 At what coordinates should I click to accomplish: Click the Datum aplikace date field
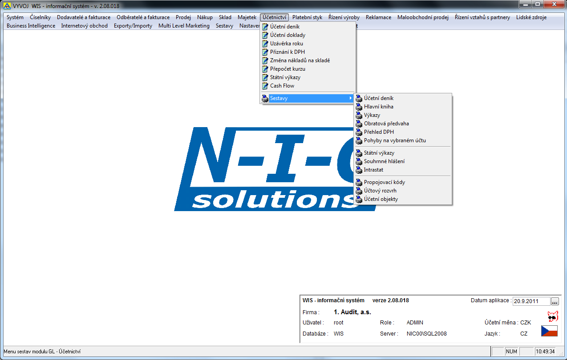(x=531, y=301)
